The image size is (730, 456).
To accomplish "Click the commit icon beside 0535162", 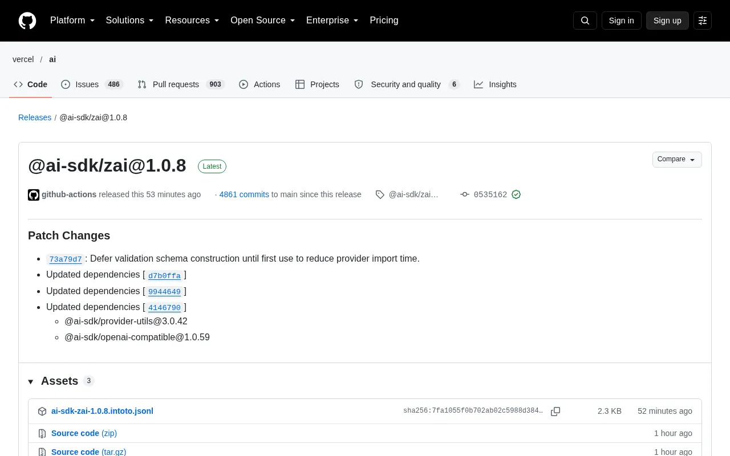I will (x=465, y=194).
